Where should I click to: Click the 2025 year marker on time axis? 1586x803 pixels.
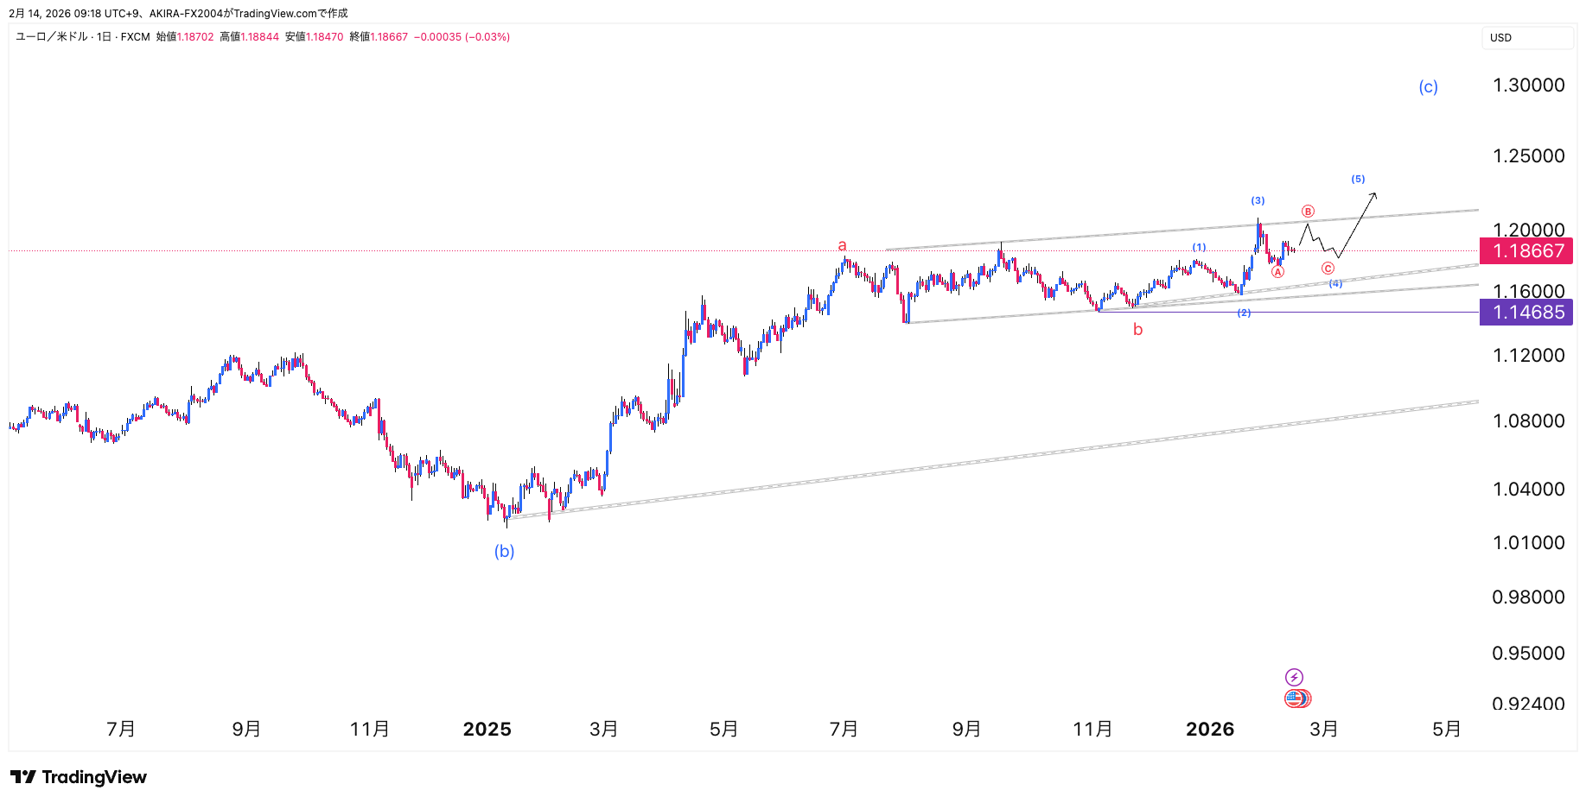coord(487,729)
